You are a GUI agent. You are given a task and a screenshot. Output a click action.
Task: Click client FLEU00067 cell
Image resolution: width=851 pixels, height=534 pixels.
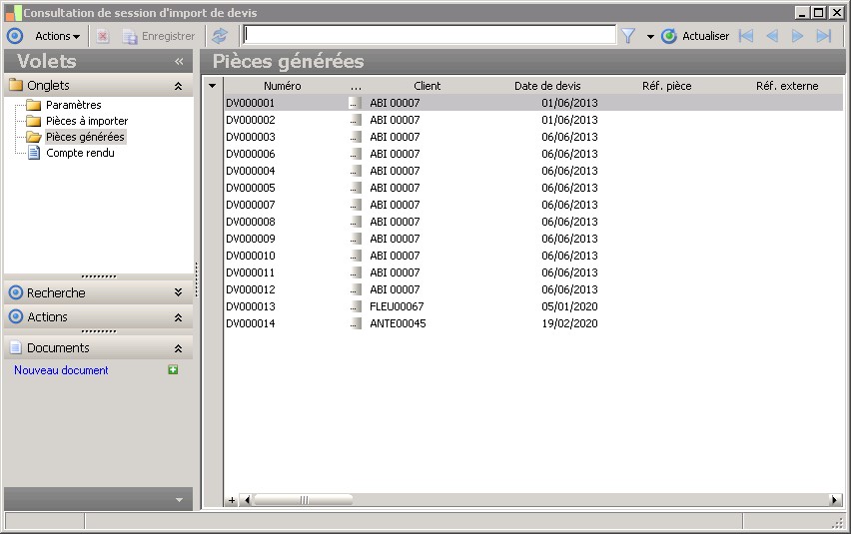click(397, 306)
